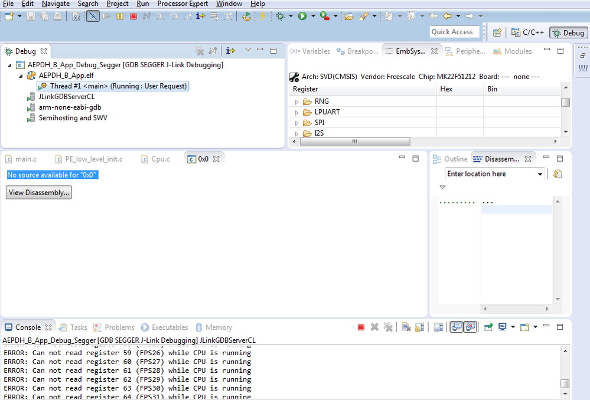Image resolution: width=590 pixels, height=400 pixels.
Task: Open the Processor Expert menu
Action: click(182, 4)
